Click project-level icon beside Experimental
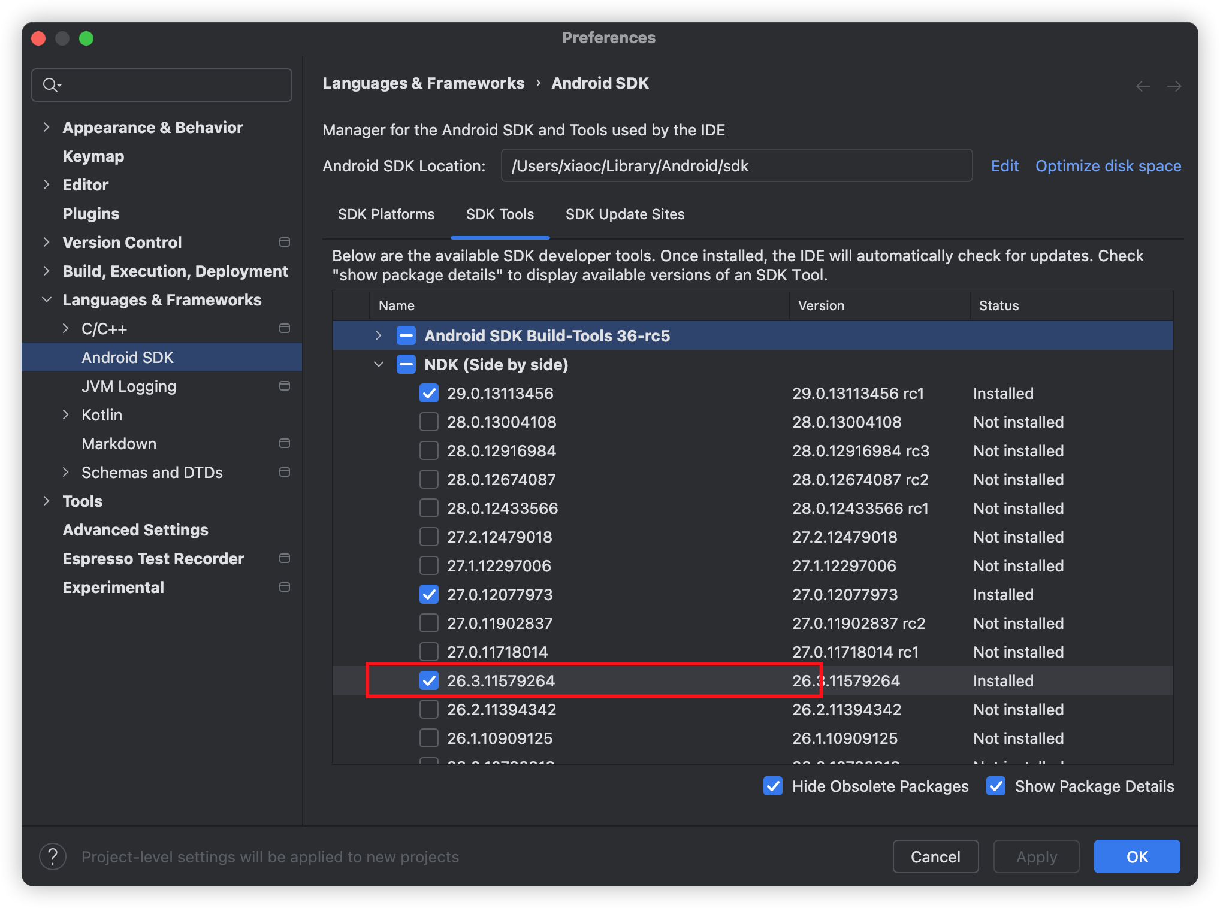1220x908 pixels. click(285, 587)
